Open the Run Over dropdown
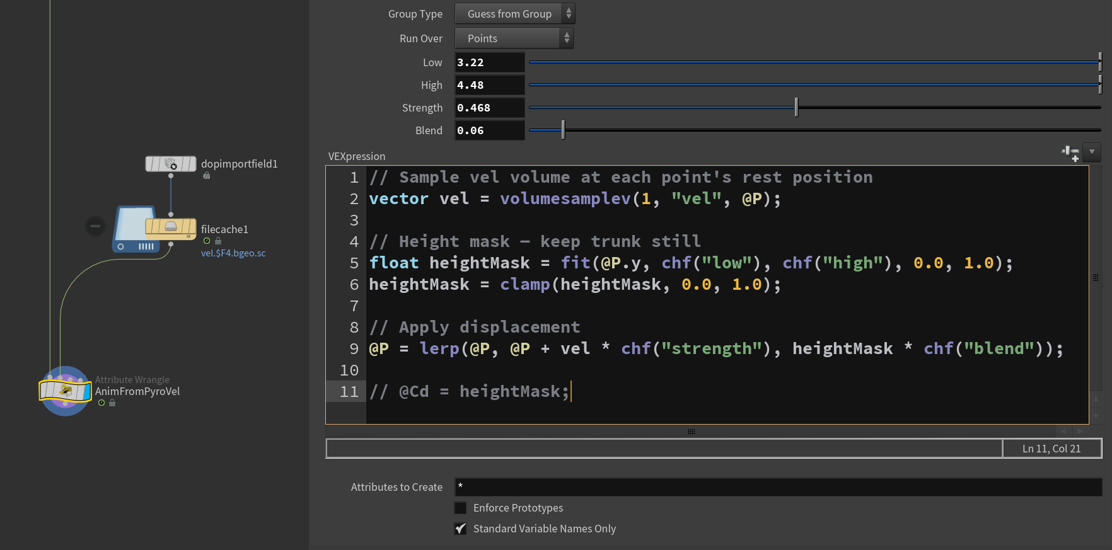This screenshot has height=550, width=1112. 513,38
